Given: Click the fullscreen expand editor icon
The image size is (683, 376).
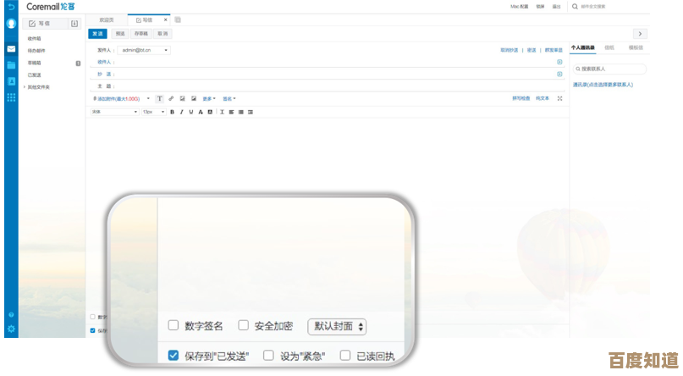Looking at the screenshot, I should (559, 98).
